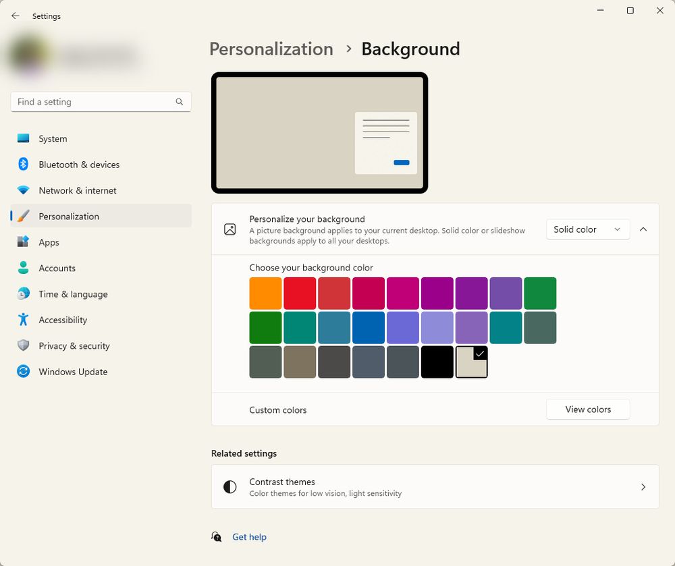Click the Personalization paintbrush icon

23,216
